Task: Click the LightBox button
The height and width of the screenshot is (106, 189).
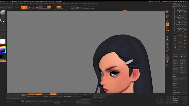Action: (9, 8)
